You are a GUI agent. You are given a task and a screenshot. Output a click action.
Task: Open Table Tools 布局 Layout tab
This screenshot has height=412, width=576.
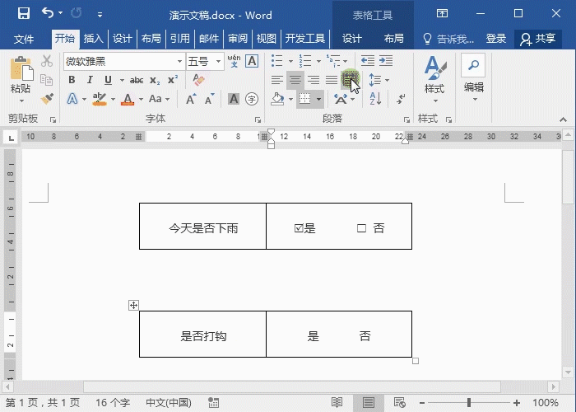[394, 39]
